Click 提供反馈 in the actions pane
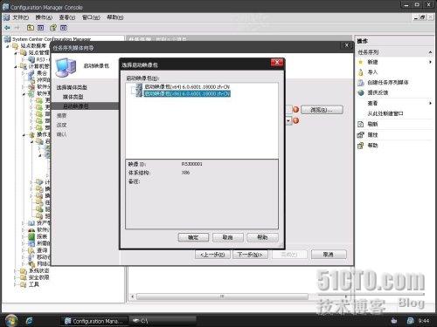 click(378, 92)
